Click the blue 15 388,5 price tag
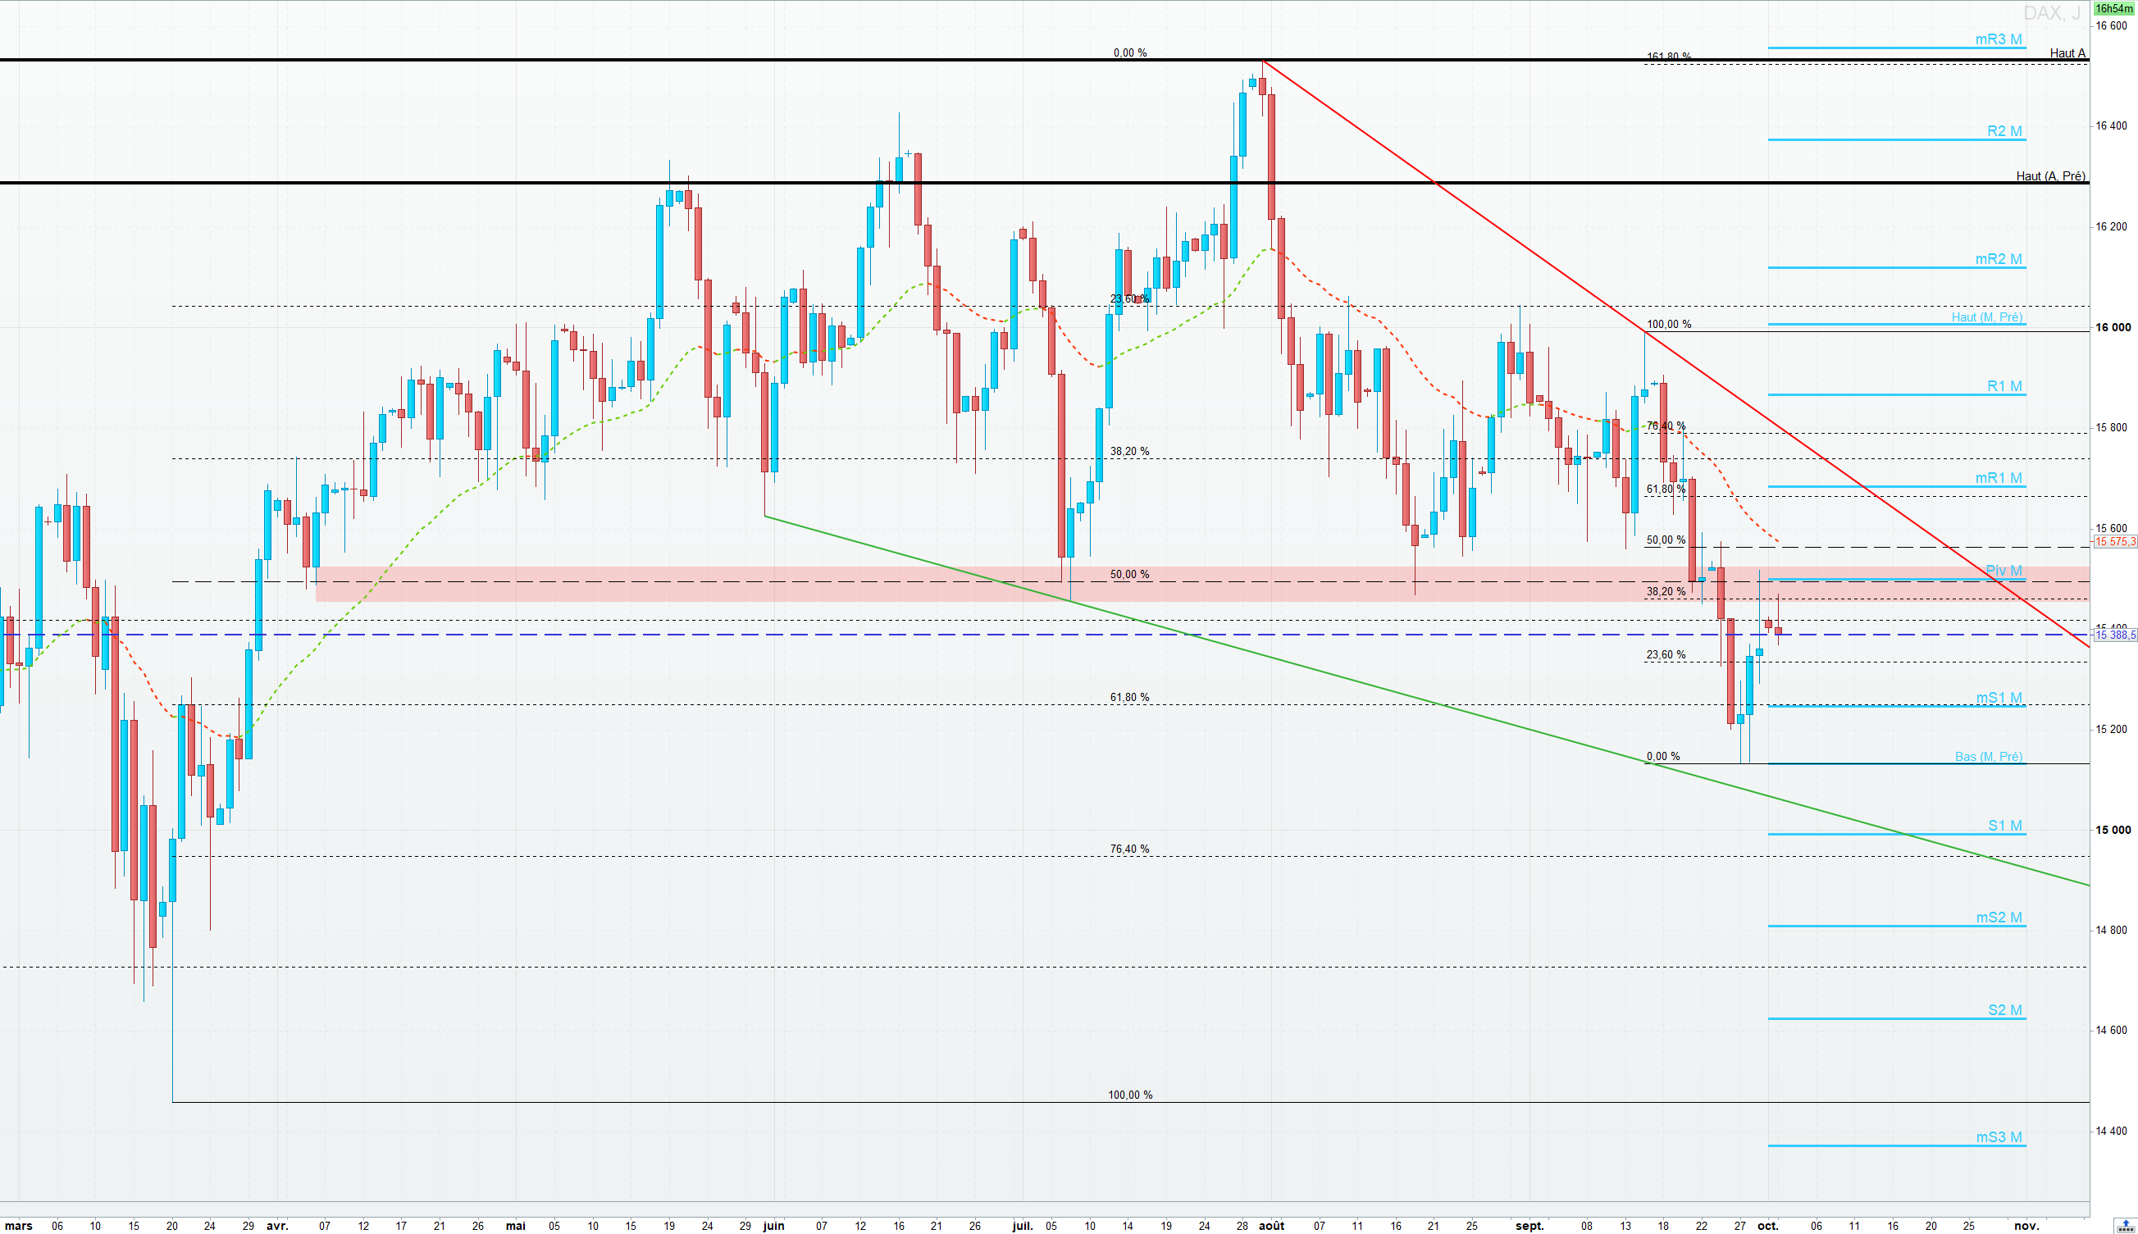This screenshot has height=1234, width=2138. click(x=2114, y=635)
